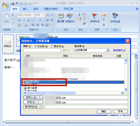Screen dimensions: 140x126
Task: Confirm with the 确定 button
Action: tap(104, 111)
